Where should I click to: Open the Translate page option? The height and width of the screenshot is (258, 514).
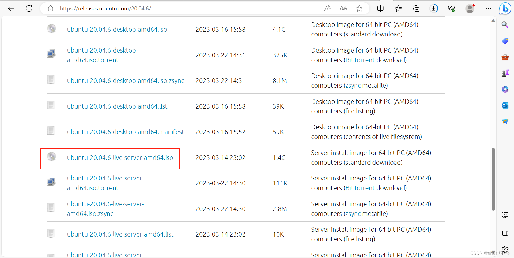tap(343, 9)
